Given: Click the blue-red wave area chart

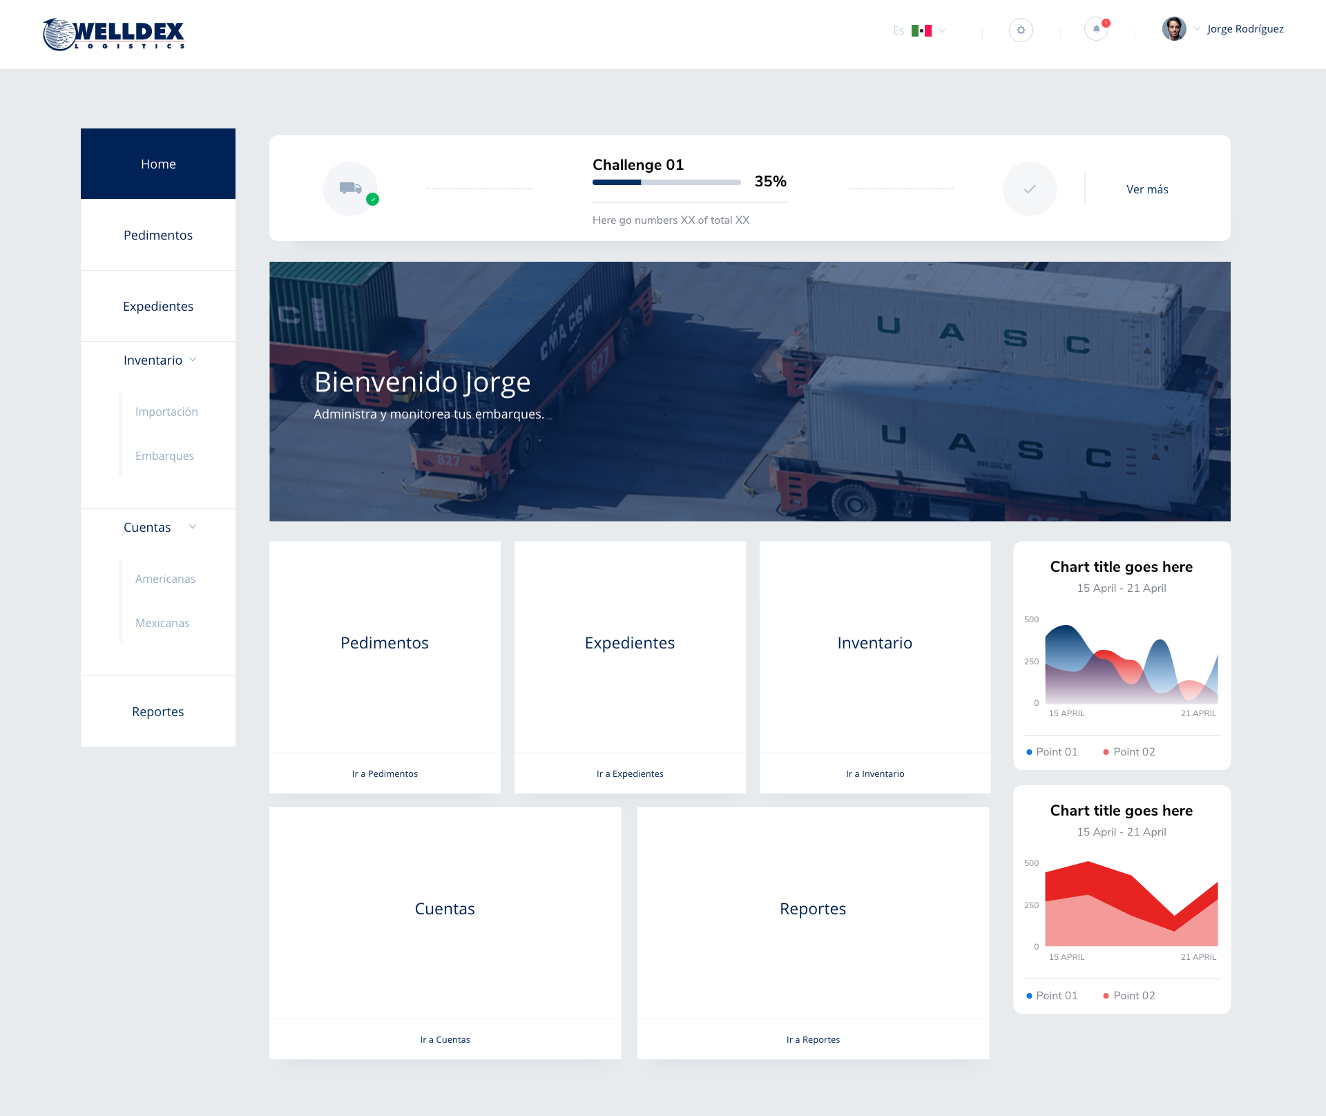Looking at the screenshot, I should 1131,664.
